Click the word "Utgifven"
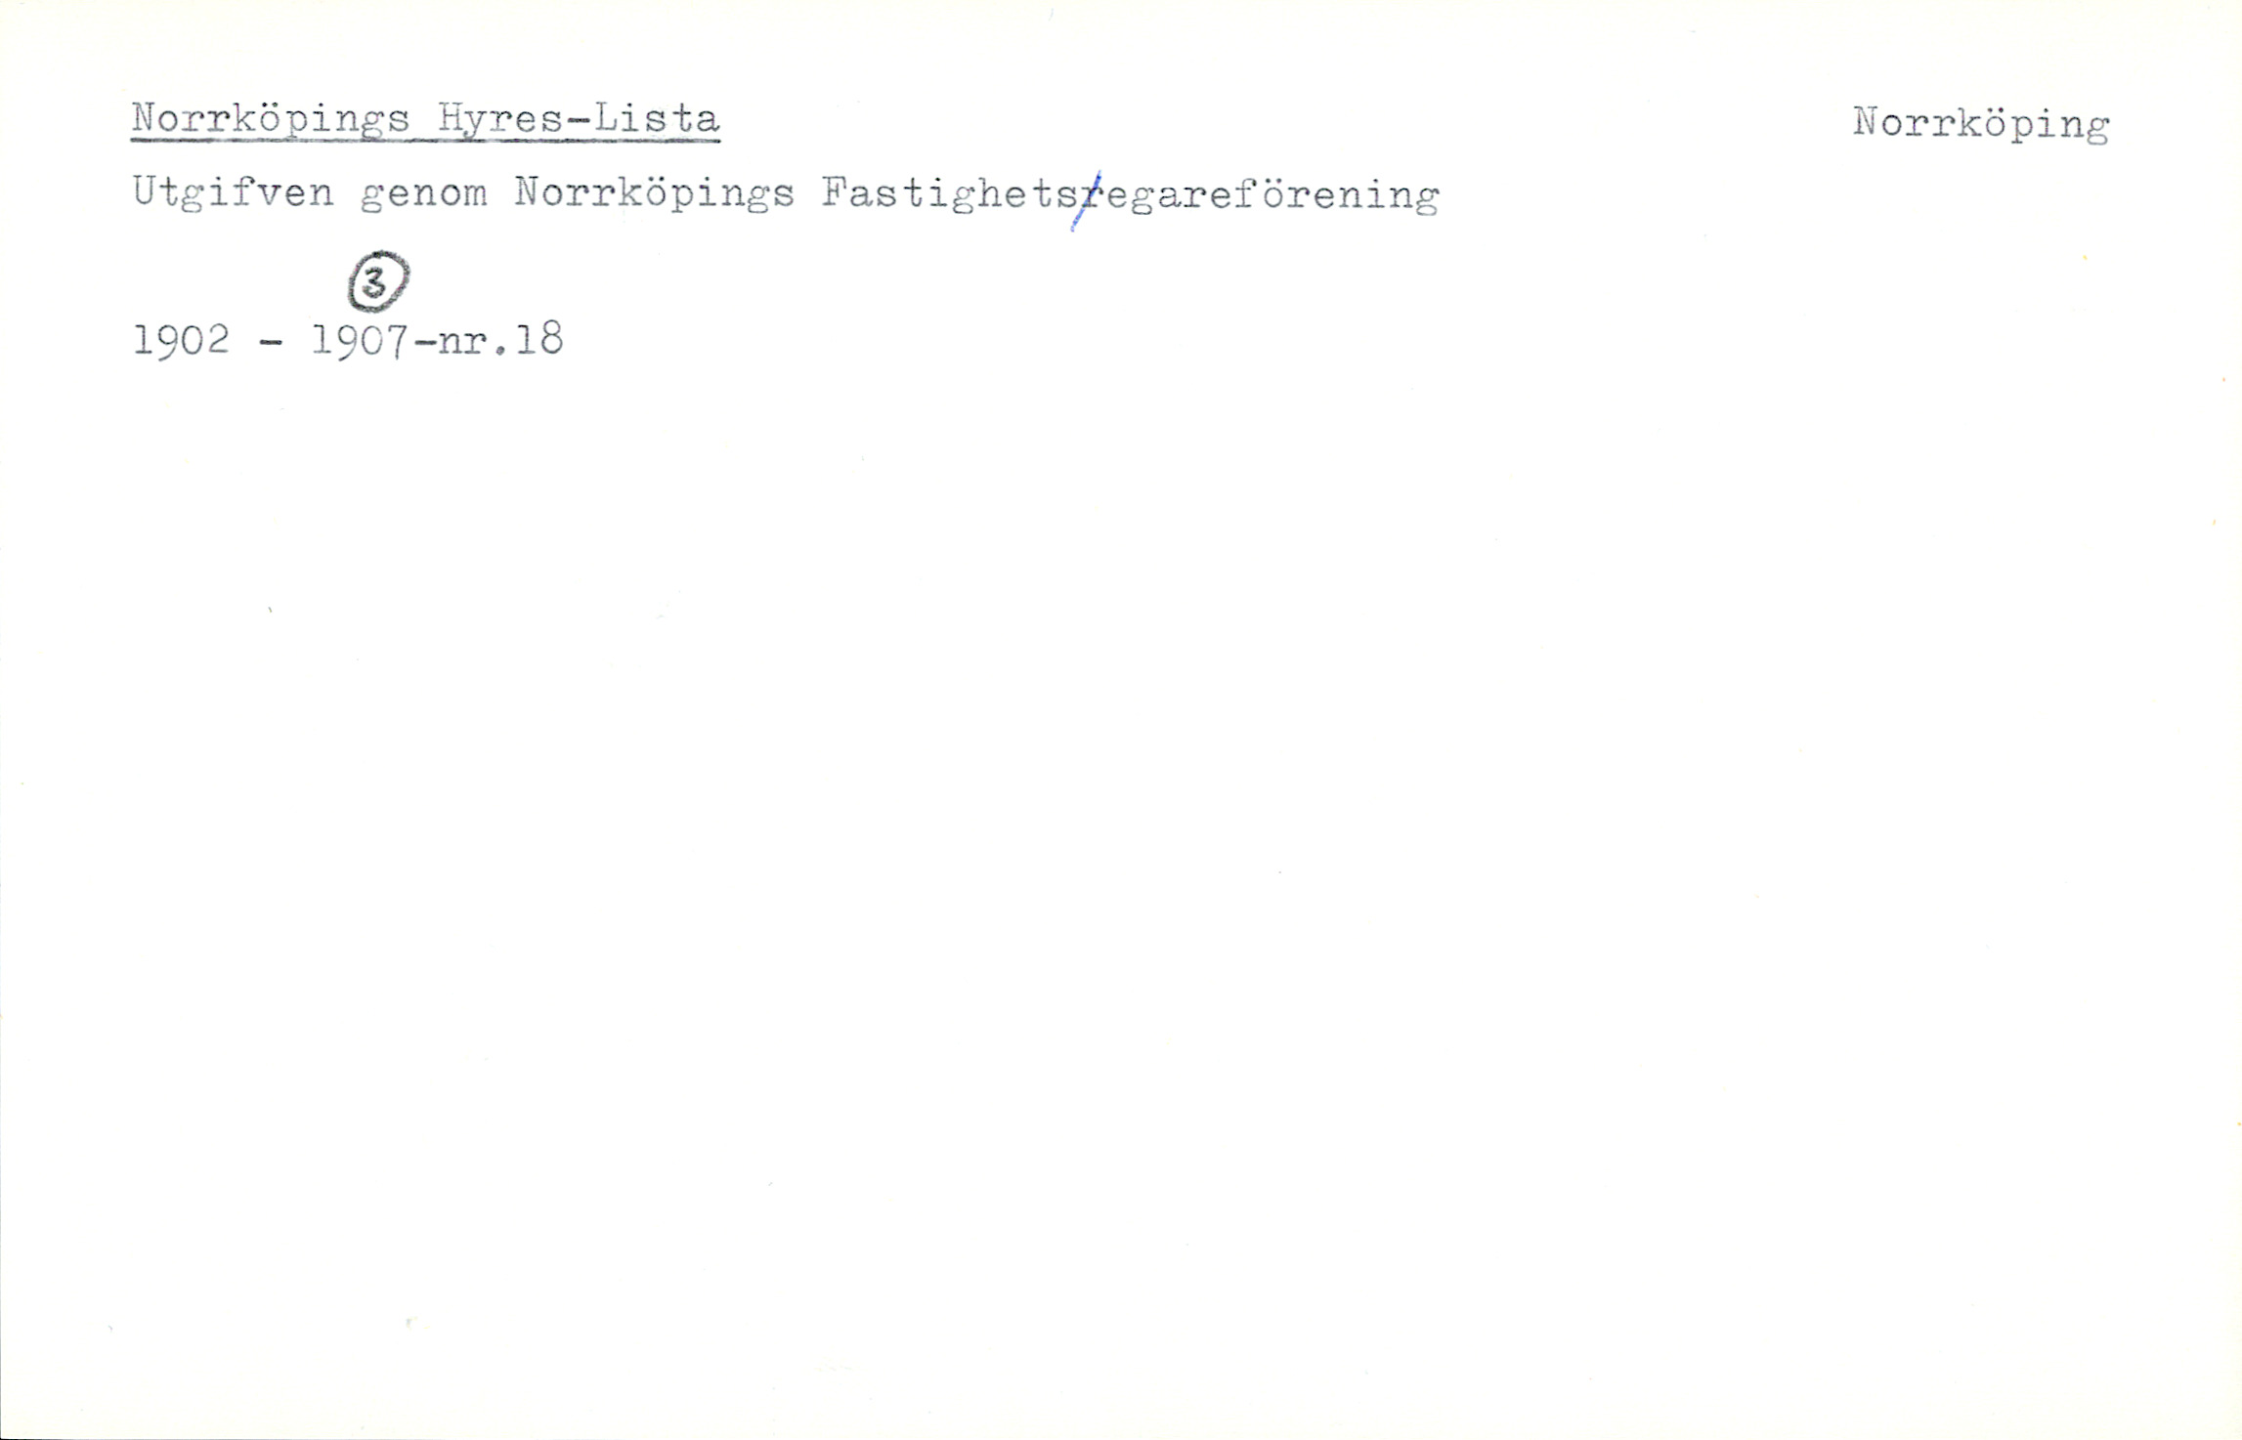 tap(233, 193)
